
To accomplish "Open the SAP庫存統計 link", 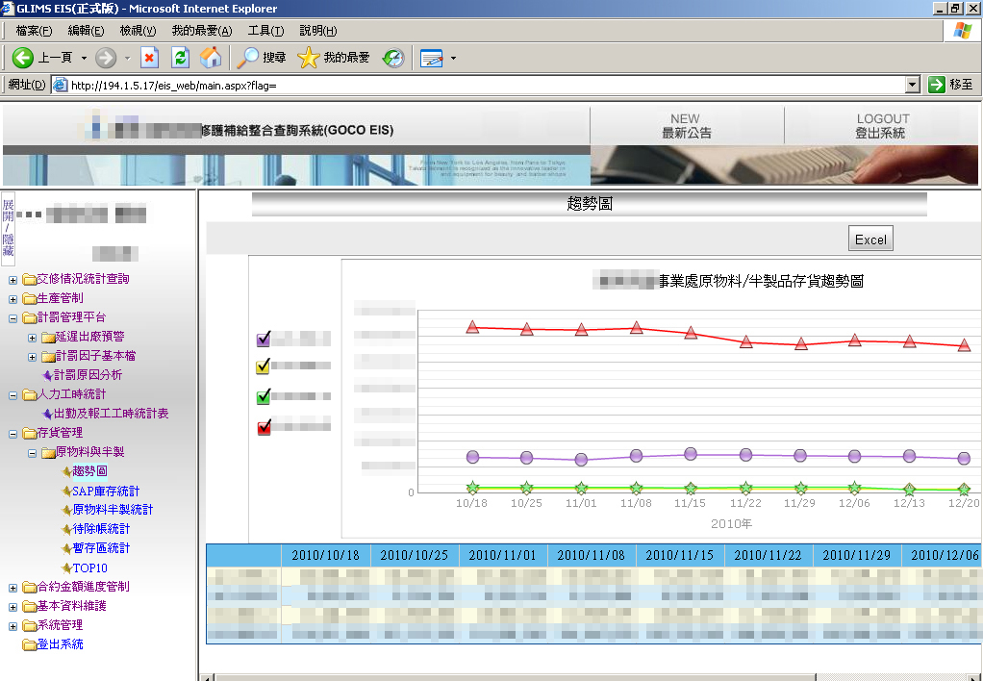I will (106, 491).
